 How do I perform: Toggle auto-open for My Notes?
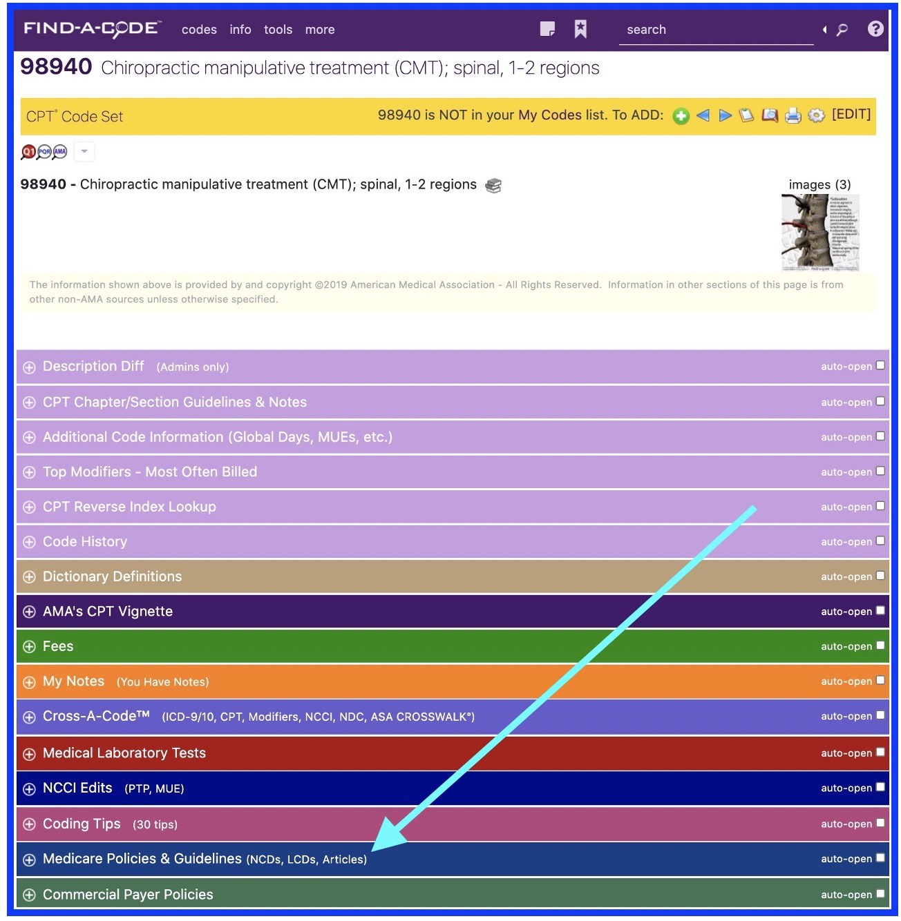pyautogui.click(x=880, y=680)
